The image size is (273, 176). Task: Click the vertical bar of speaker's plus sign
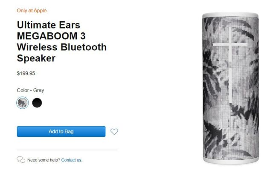click(230, 65)
